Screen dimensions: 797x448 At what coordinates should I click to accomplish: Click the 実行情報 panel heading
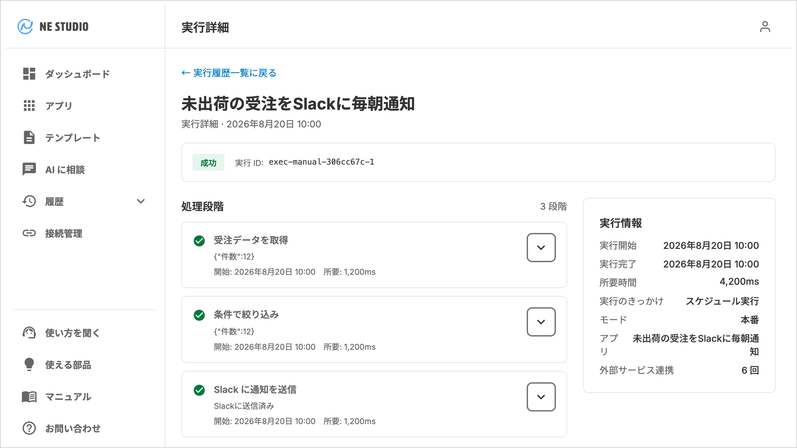point(621,223)
